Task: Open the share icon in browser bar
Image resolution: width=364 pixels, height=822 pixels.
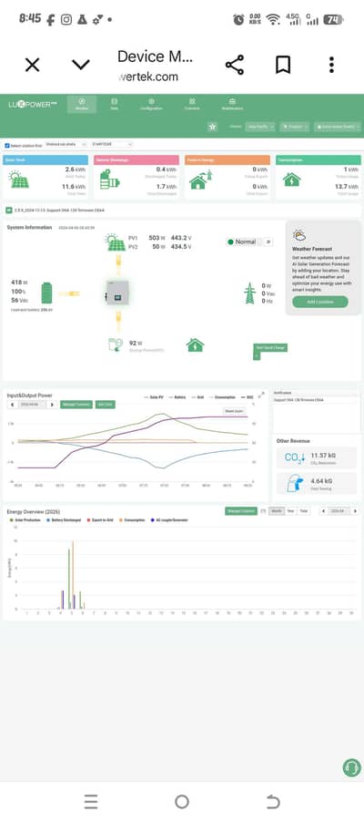Action: pyautogui.click(x=235, y=65)
